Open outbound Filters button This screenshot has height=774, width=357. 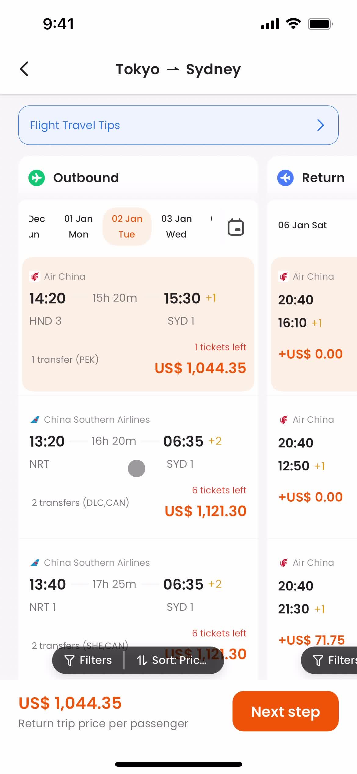point(88,660)
